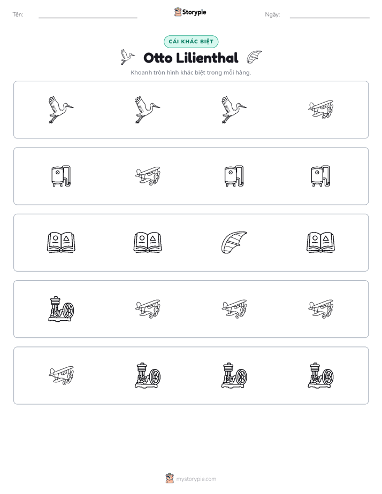
Task: Click the hang glider wing in the third row
Action: click(x=234, y=243)
